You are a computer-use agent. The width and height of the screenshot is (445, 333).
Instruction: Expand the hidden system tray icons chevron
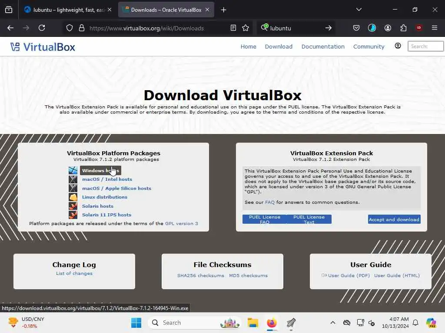click(x=333, y=323)
